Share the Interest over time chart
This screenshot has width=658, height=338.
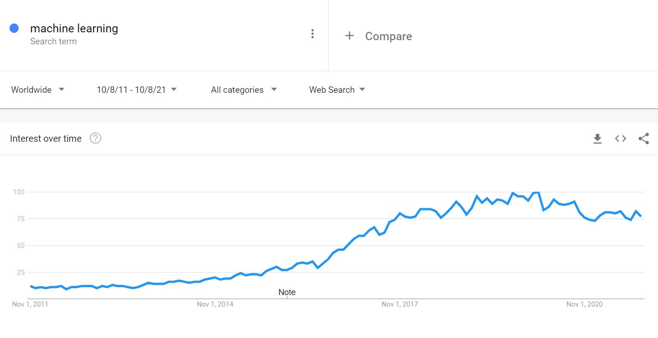643,138
